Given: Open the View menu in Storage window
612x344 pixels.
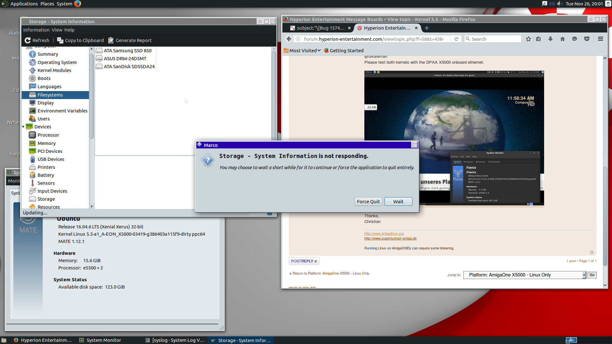Looking at the screenshot, I should click(x=57, y=30).
